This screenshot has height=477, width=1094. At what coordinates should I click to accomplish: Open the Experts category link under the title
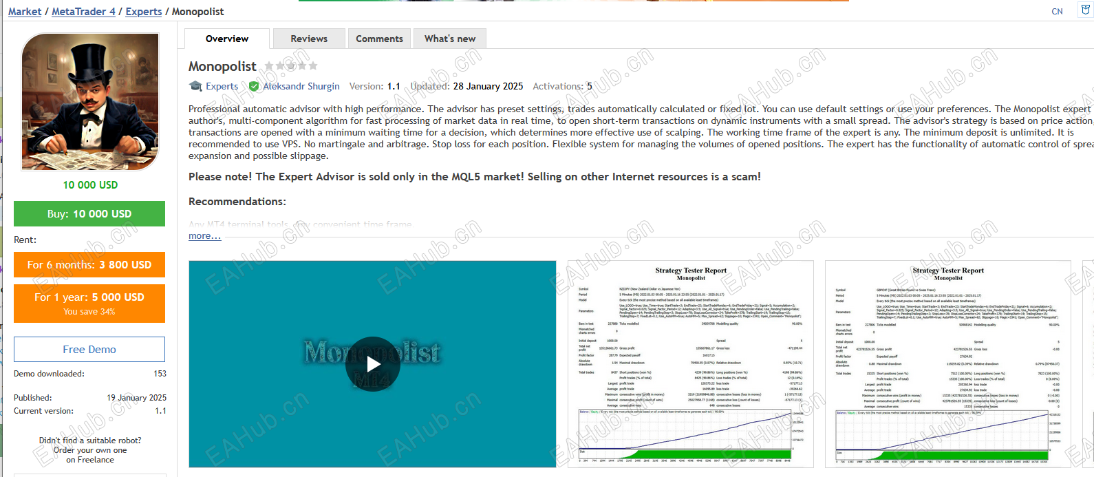click(222, 86)
